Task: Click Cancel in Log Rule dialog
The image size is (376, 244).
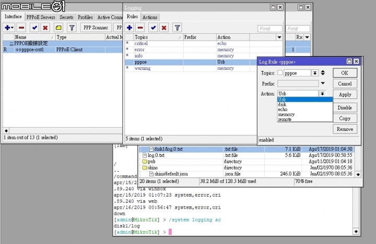Action: 345,84
